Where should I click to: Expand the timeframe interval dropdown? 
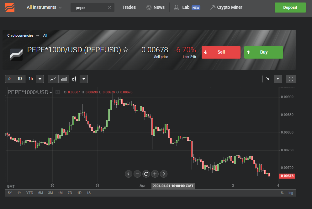[x=40, y=79]
